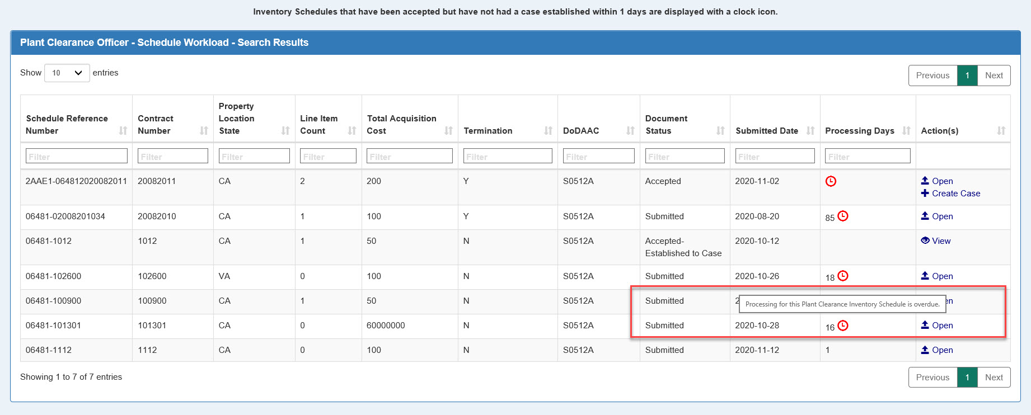Sort by Contract Number column arrows
This screenshot has width=1031, height=415.
tap(204, 131)
